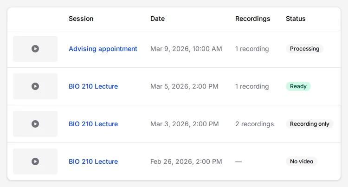Play the Mar 5 BIO 210 Lecture thumbnail

tap(35, 86)
